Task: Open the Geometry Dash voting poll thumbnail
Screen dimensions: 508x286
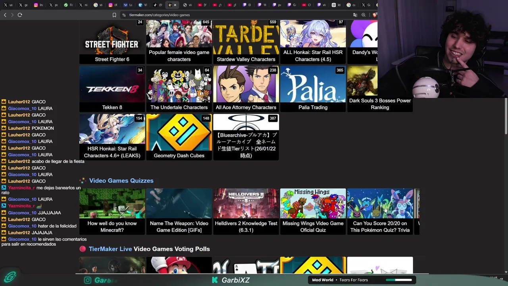Action: click(313, 265)
